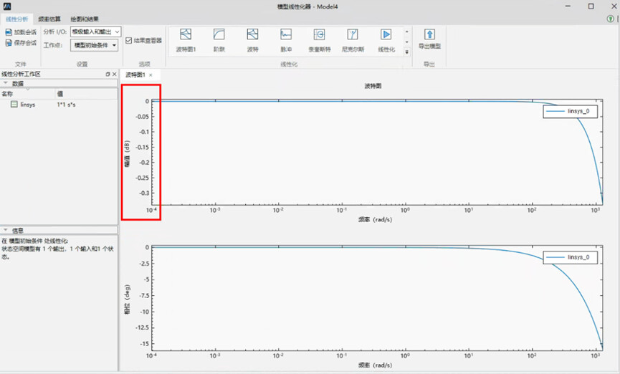Close the 线性分析工作区 panel
Viewport: 620px width, 374px height.
114,74
